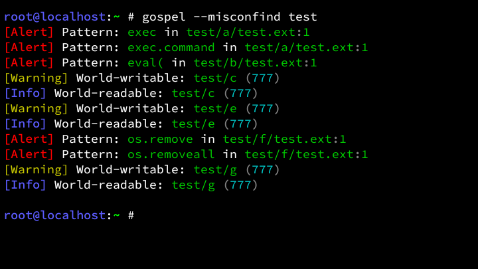
Task: Click the [Info] tag for test/e
Action: pos(25,124)
